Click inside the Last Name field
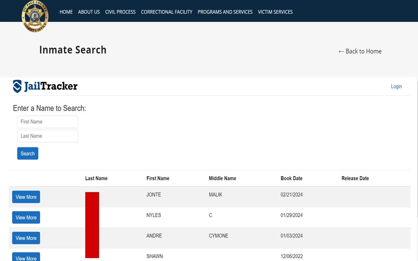 47,136
